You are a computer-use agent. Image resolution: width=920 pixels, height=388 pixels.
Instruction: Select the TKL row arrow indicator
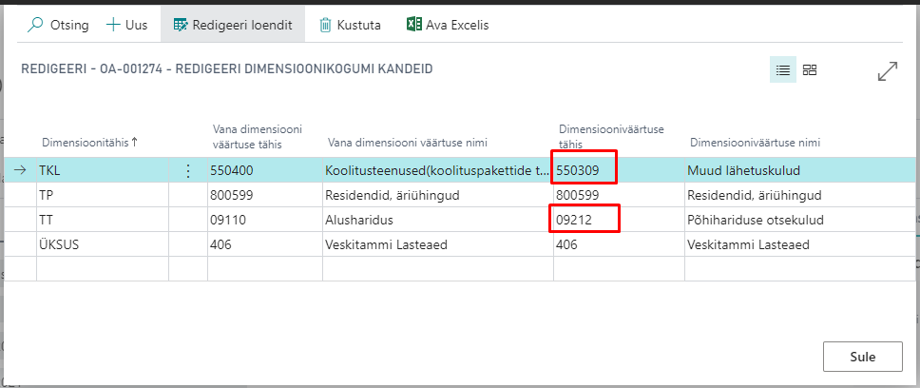20,171
